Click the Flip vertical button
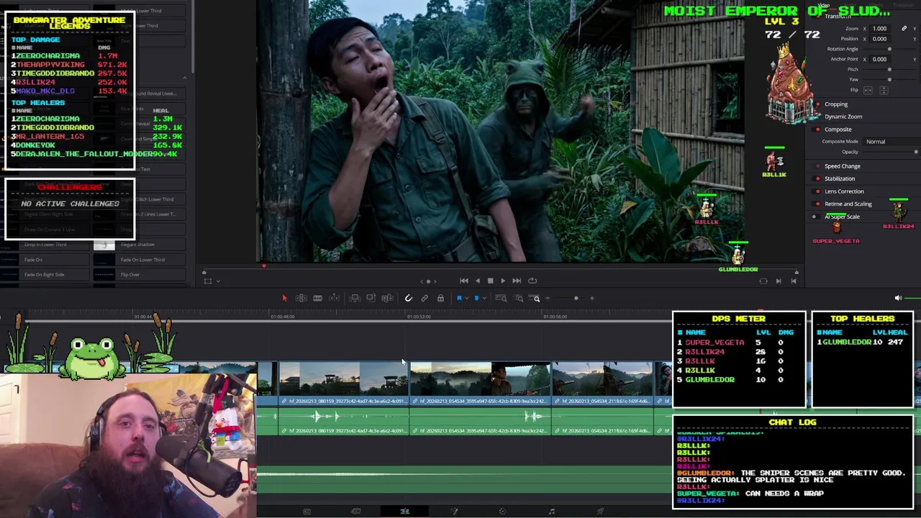921x518 pixels. click(x=883, y=90)
